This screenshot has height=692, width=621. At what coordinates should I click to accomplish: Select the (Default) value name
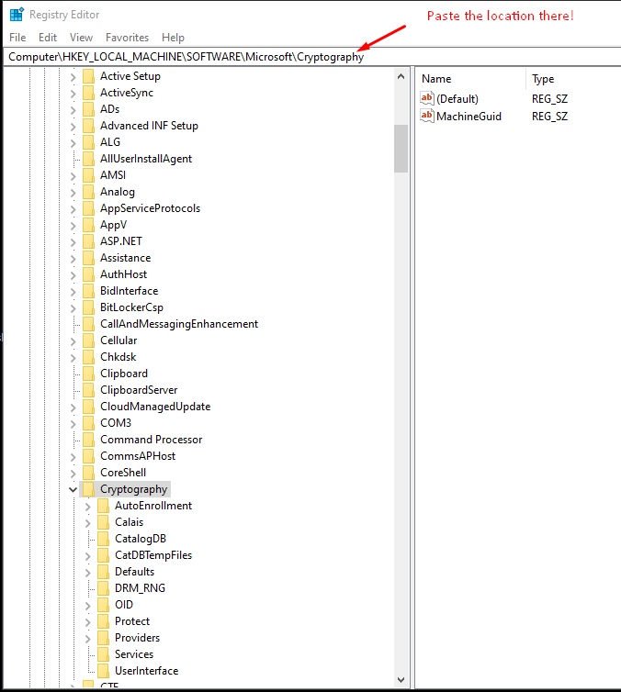(457, 98)
